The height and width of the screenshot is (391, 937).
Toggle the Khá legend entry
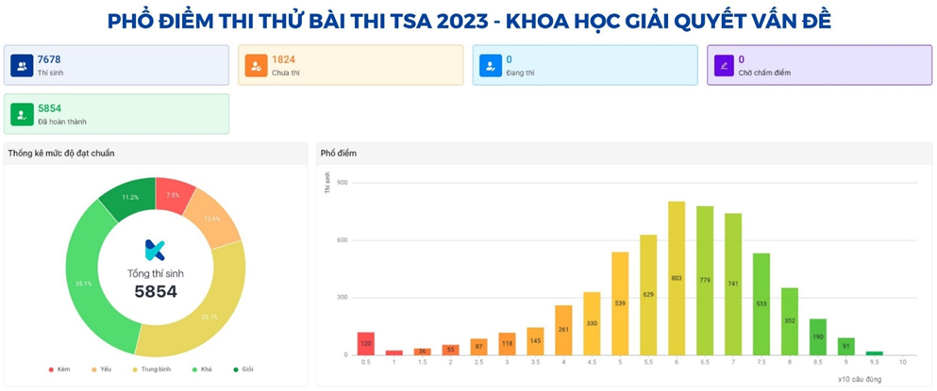201,369
